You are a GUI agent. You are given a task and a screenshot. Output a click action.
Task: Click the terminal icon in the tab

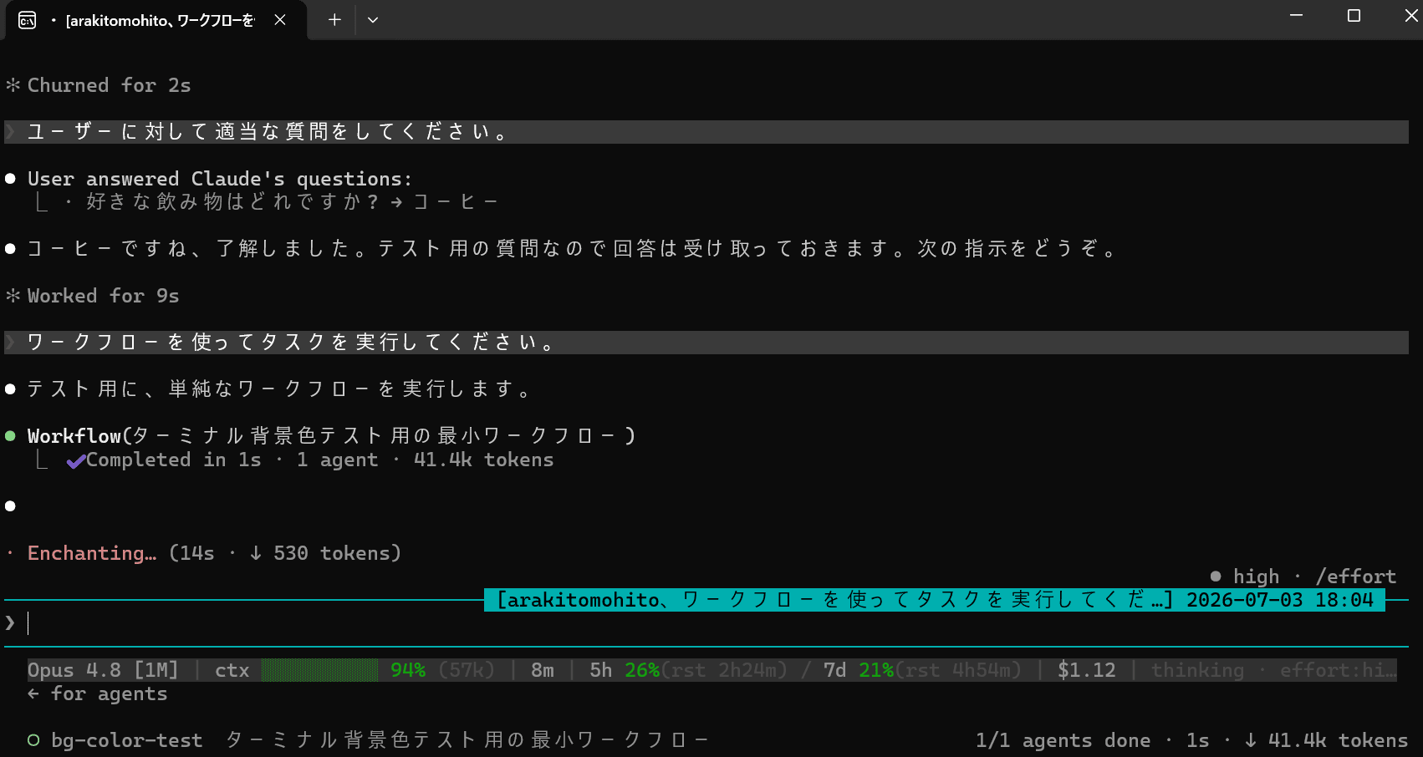click(27, 20)
